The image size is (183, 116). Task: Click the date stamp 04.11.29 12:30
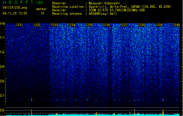tap(15, 13)
